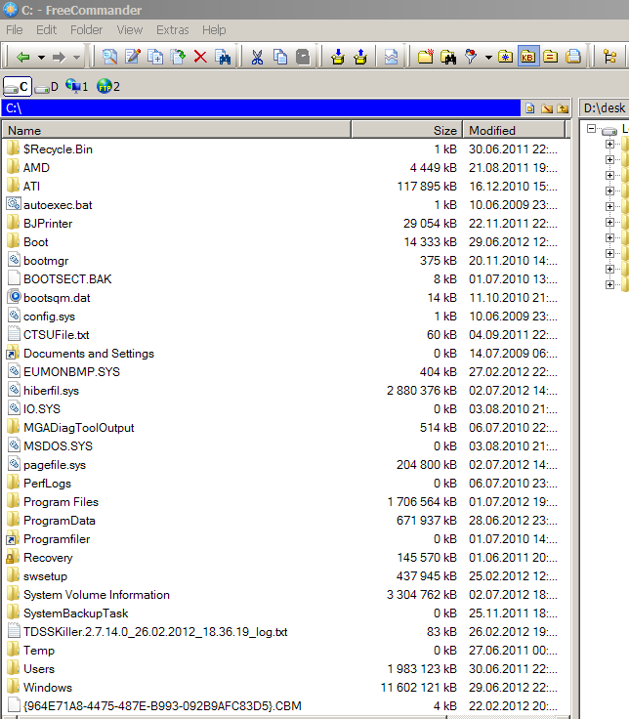
Task: Go back with the green left arrow
Action: 22,58
